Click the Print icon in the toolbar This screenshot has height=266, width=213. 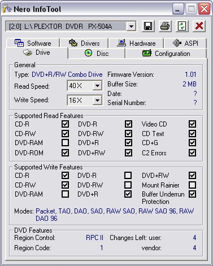click(165, 26)
